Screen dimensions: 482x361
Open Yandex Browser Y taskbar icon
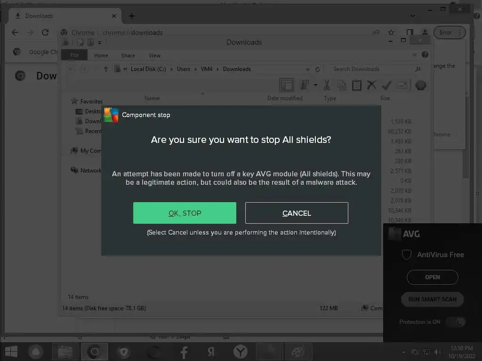(x=241, y=352)
